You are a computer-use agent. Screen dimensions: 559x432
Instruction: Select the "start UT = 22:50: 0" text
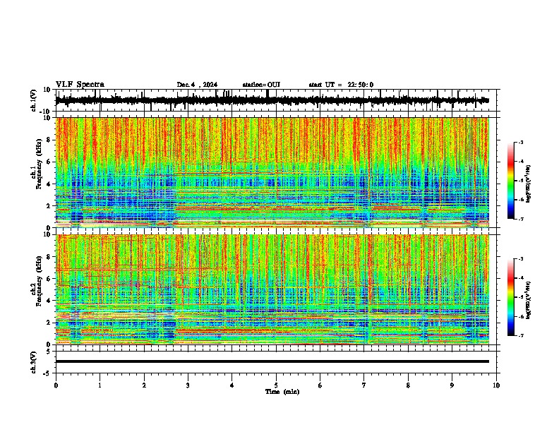pos(341,85)
